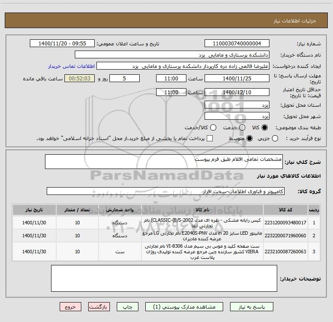Click the استان محل تحویل field
This screenshot has height=322, width=333.
coord(237,105)
